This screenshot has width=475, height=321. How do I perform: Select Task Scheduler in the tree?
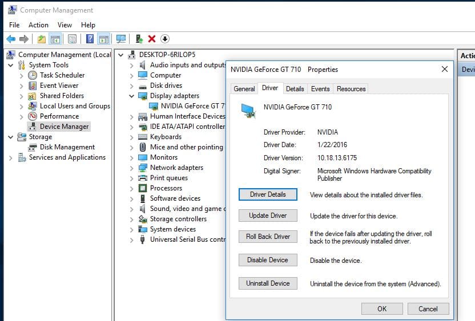pos(62,75)
